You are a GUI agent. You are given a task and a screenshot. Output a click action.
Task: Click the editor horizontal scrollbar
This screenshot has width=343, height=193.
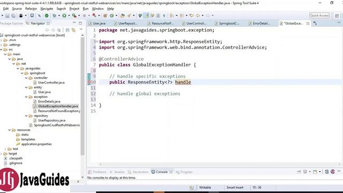pyautogui.click(x=220, y=164)
